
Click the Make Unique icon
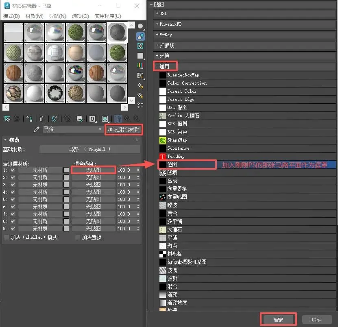(67, 118)
